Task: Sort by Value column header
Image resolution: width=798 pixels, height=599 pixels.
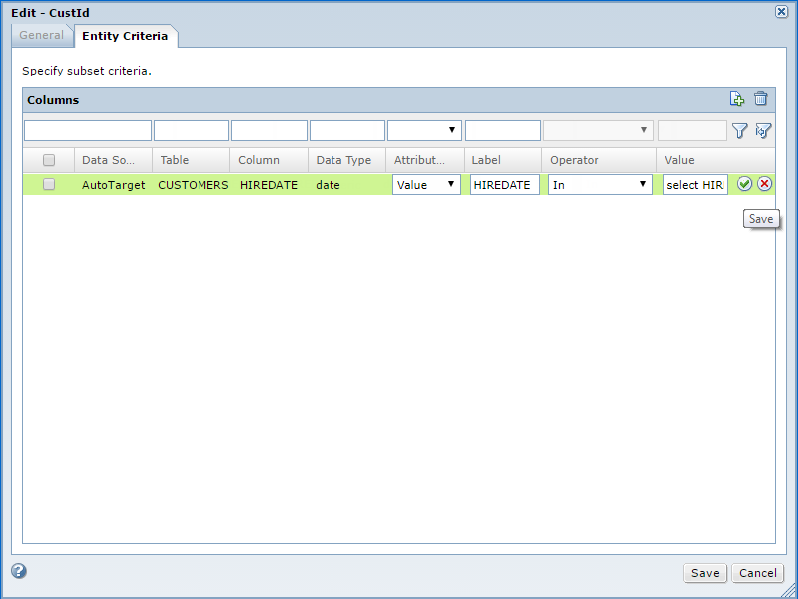Action: click(716, 160)
